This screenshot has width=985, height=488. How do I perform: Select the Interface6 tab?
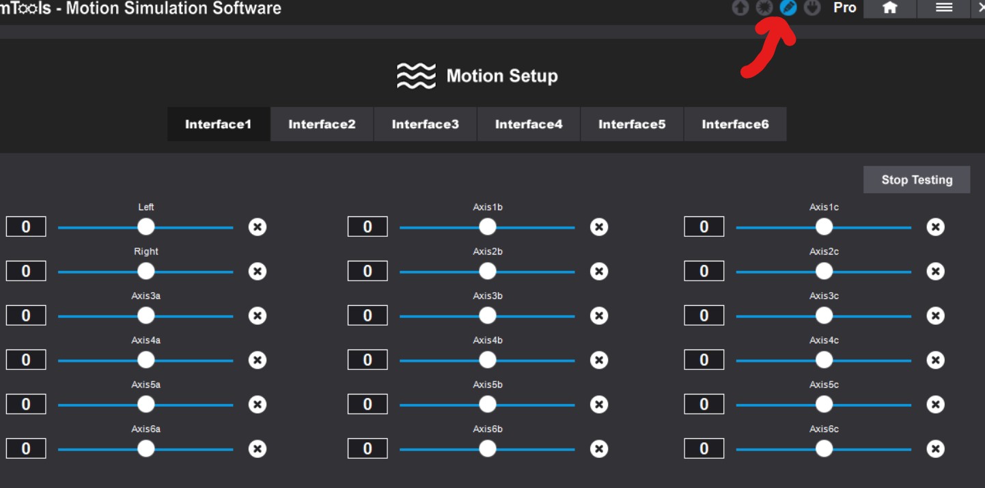pyautogui.click(x=735, y=124)
